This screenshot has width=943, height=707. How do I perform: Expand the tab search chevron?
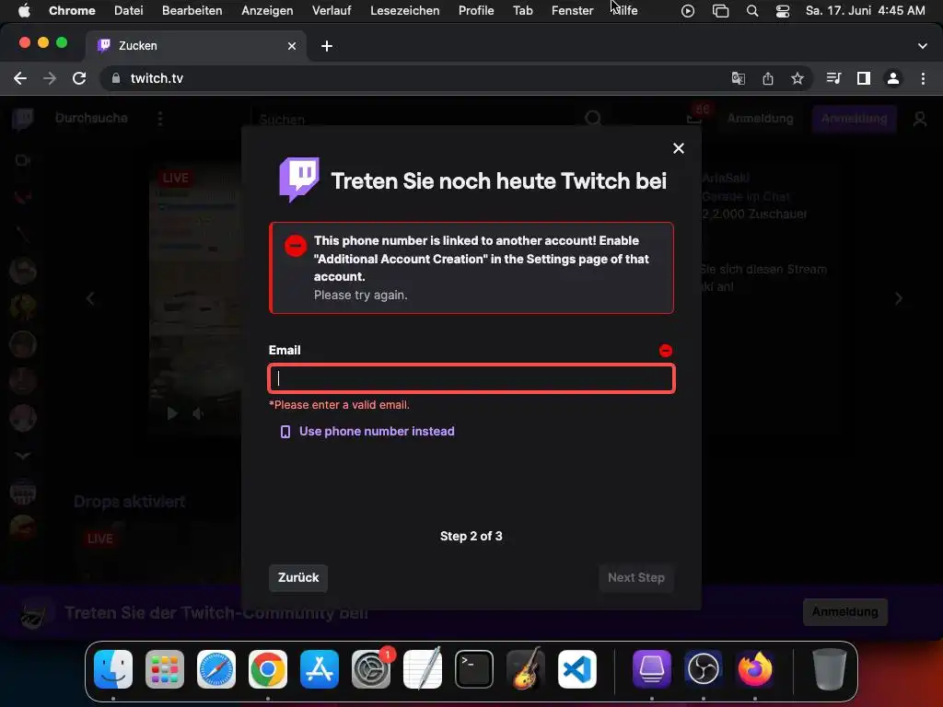923,46
